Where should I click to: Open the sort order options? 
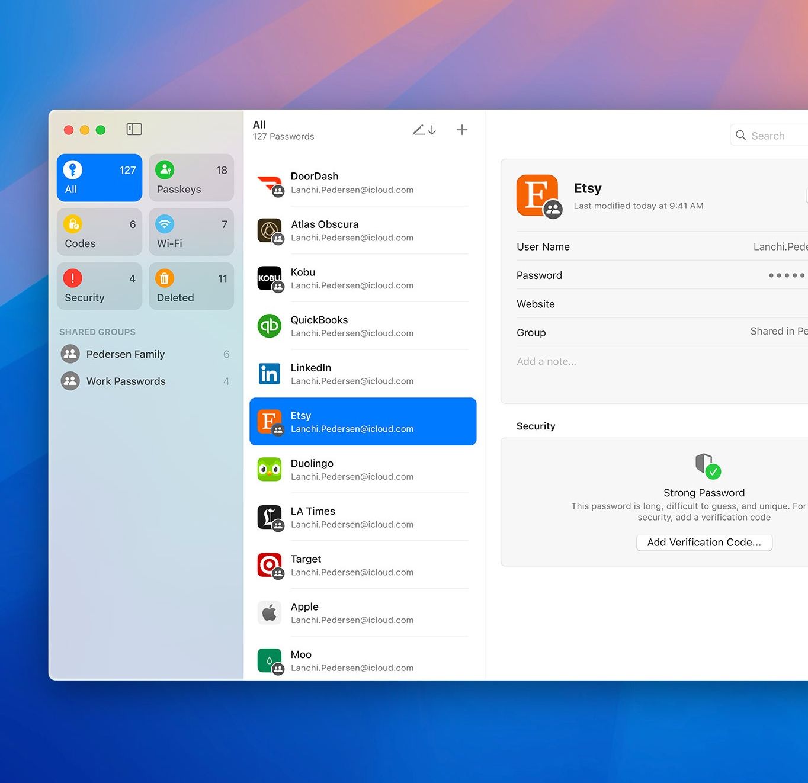pos(424,130)
